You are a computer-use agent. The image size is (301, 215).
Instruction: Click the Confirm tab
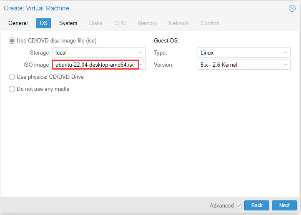pos(210,23)
